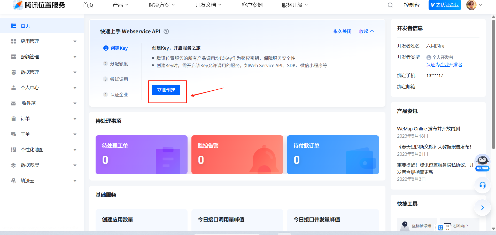Expand the 轨迹云 sidebar arrow
This screenshot has height=235, width=496.
click(x=75, y=181)
